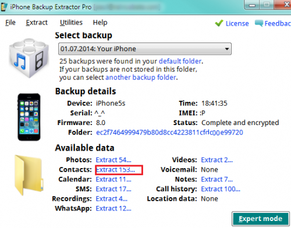Click the Feedback speech bubble icon
The width and height of the screenshot is (291, 228).
pos(259,23)
